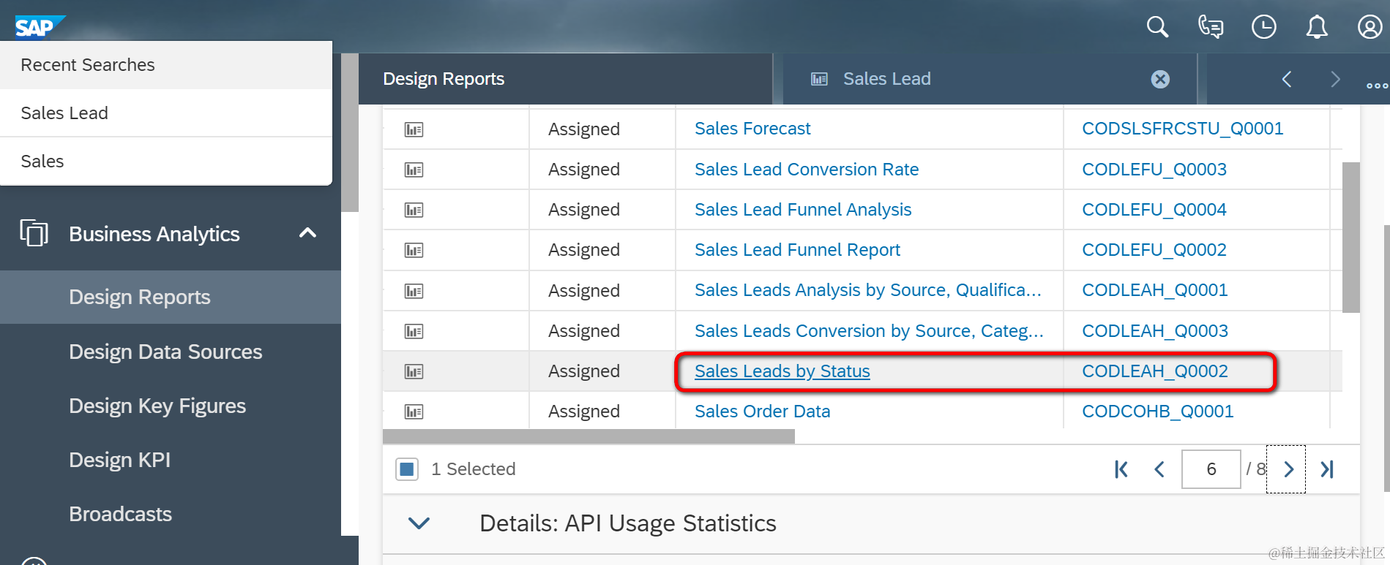Open the CODLEFU_Q0003 report ID link
The height and width of the screenshot is (565, 1390).
pos(1154,170)
